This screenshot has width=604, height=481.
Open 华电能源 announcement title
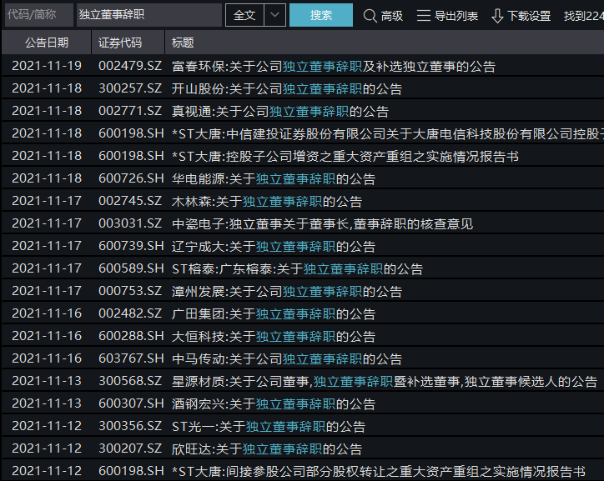pos(274,178)
